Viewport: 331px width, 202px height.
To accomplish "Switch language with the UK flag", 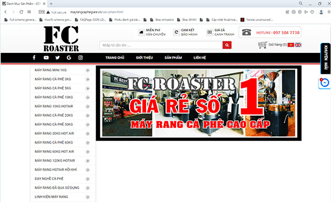I will [x=298, y=45].
